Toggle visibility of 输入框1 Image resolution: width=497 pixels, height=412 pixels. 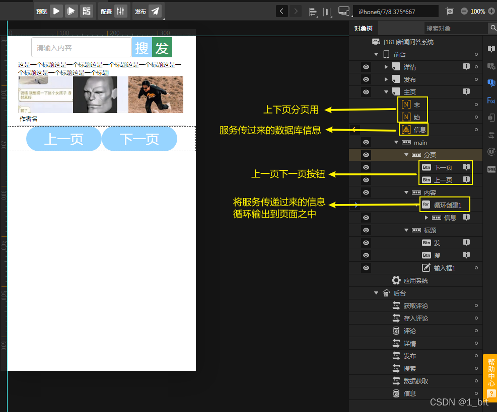point(366,268)
